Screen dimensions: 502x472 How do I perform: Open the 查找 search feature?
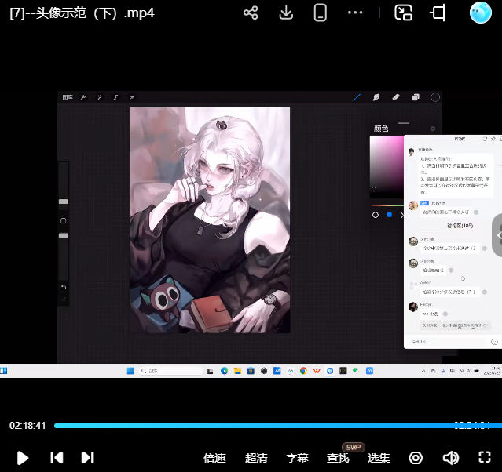pyautogui.click(x=338, y=458)
